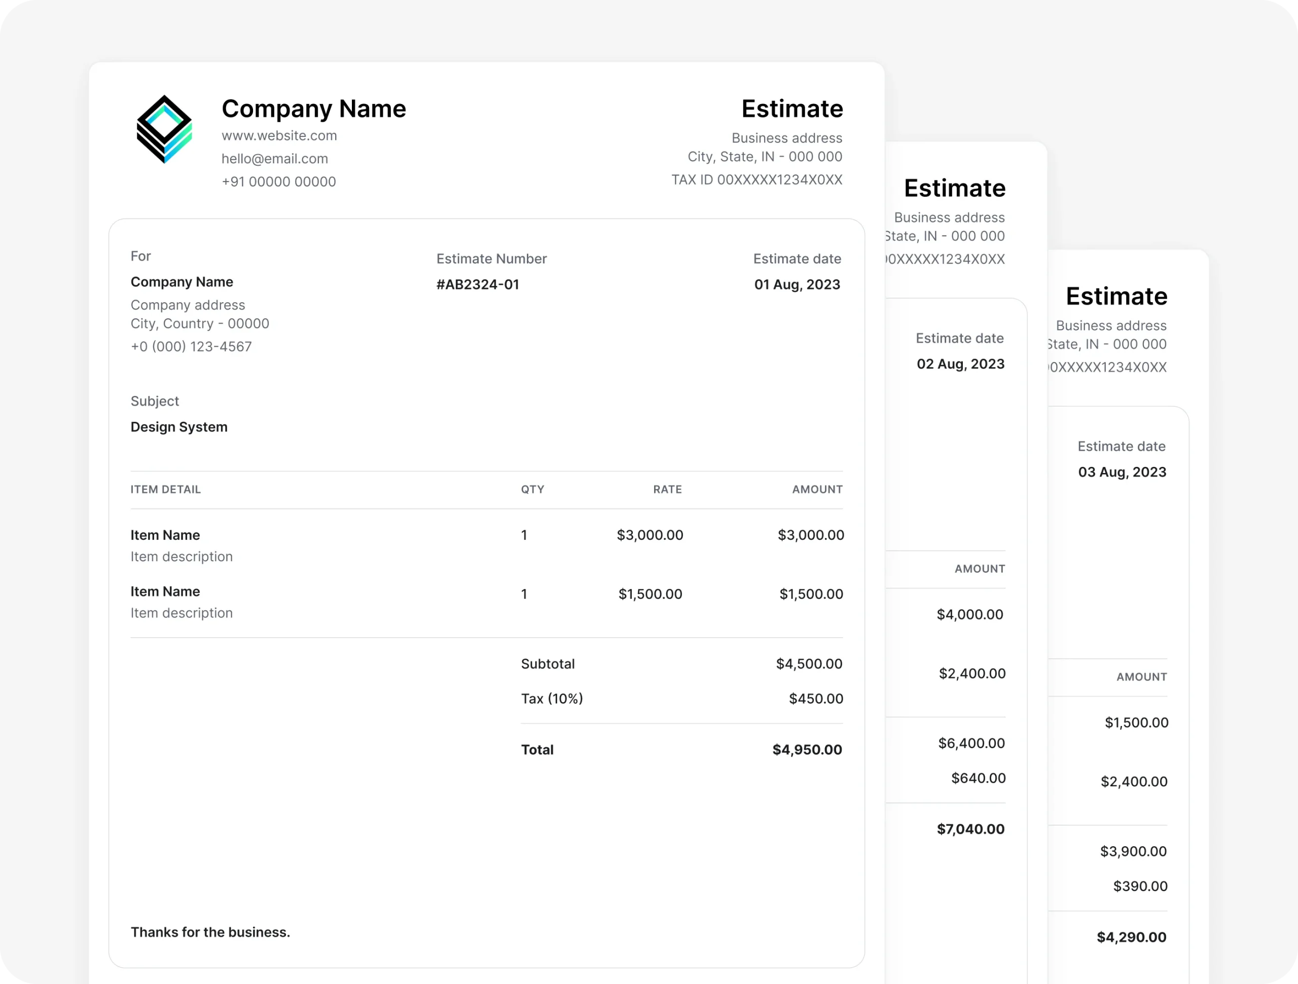The image size is (1298, 984).
Task: Select the Total value $4,950.00
Action: coord(806,749)
